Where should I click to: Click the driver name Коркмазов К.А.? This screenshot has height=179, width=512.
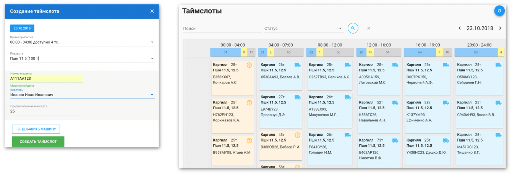(x=226, y=120)
